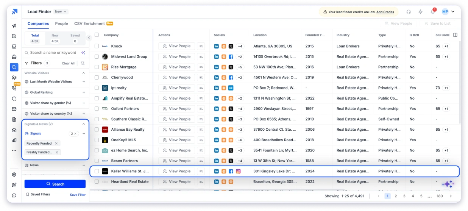Screen dimensions: 468x211
Task: Click Clear All filters
Action: (x=69, y=63)
